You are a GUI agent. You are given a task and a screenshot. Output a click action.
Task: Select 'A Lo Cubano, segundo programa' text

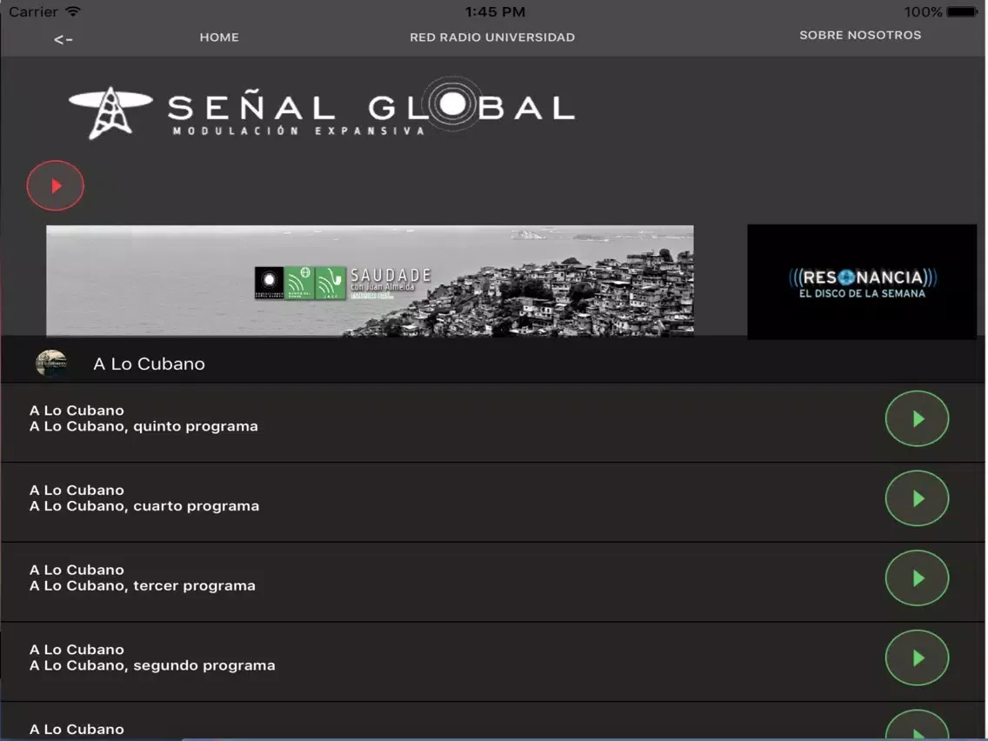point(152,665)
